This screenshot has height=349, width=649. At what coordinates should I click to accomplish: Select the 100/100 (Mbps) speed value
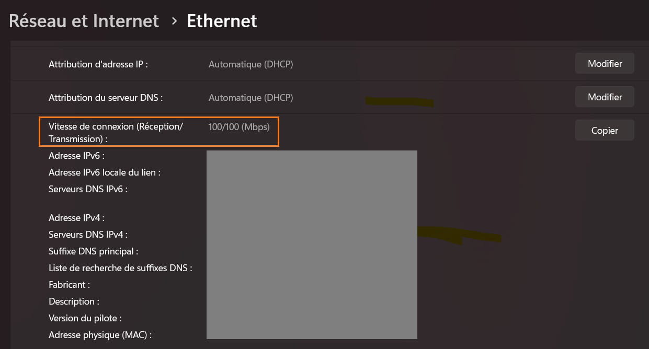(239, 127)
